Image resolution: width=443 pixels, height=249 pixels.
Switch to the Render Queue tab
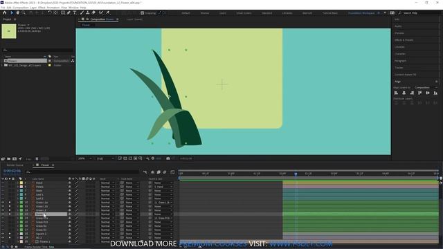tap(15, 165)
